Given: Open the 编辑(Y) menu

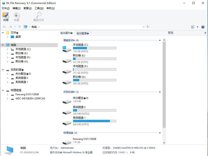Looking at the screenshot, I should [16, 8].
